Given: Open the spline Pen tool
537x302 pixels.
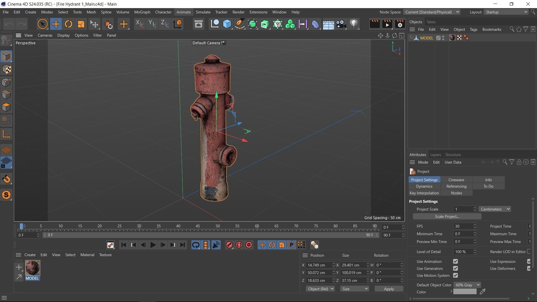Looking at the screenshot, I should click(x=240, y=24).
